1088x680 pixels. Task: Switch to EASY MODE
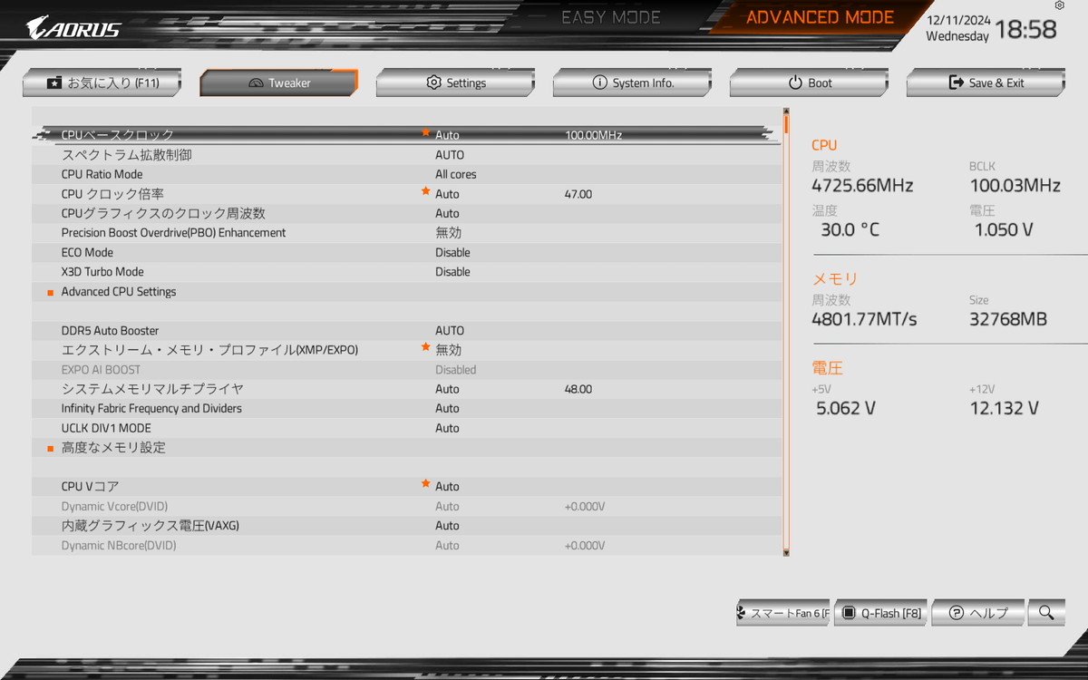pos(611,17)
